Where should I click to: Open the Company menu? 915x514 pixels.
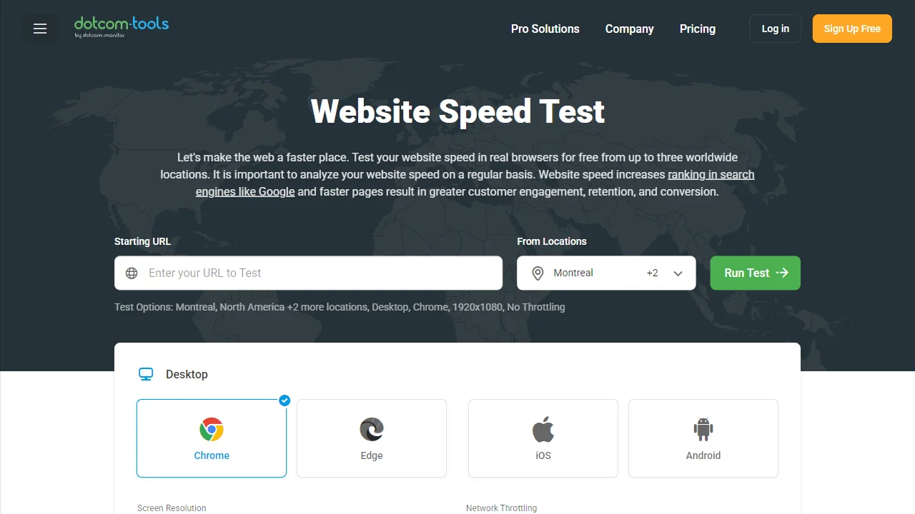pos(630,29)
